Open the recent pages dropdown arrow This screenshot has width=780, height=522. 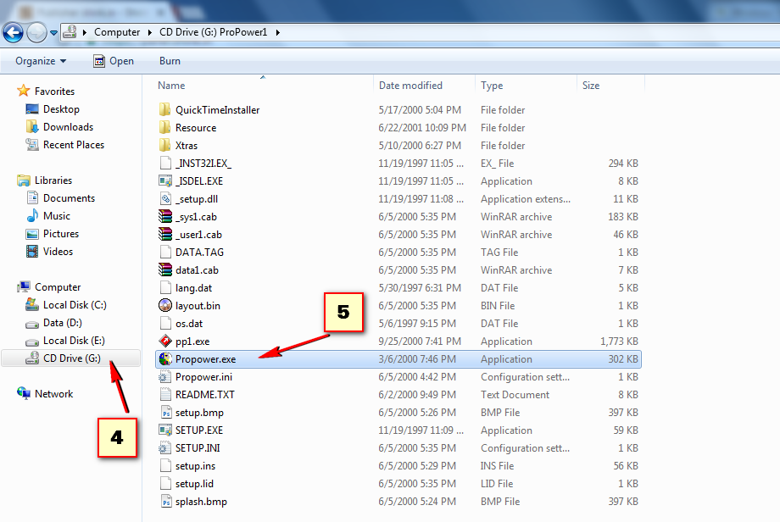click(53, 33)
